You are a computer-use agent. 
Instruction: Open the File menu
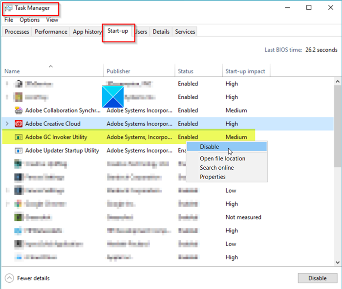point(9,20)
